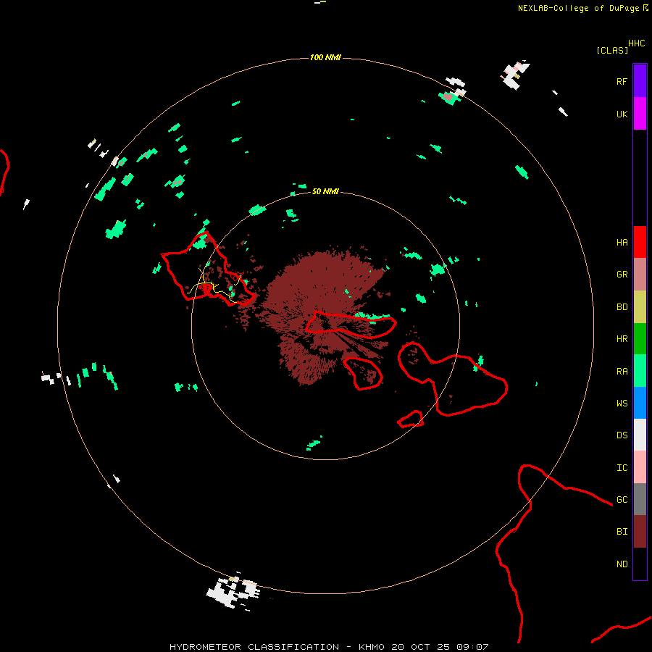Screen dimensions: 652x652
Task: Click the 09:07 timestamp
Action: point(472,647)
